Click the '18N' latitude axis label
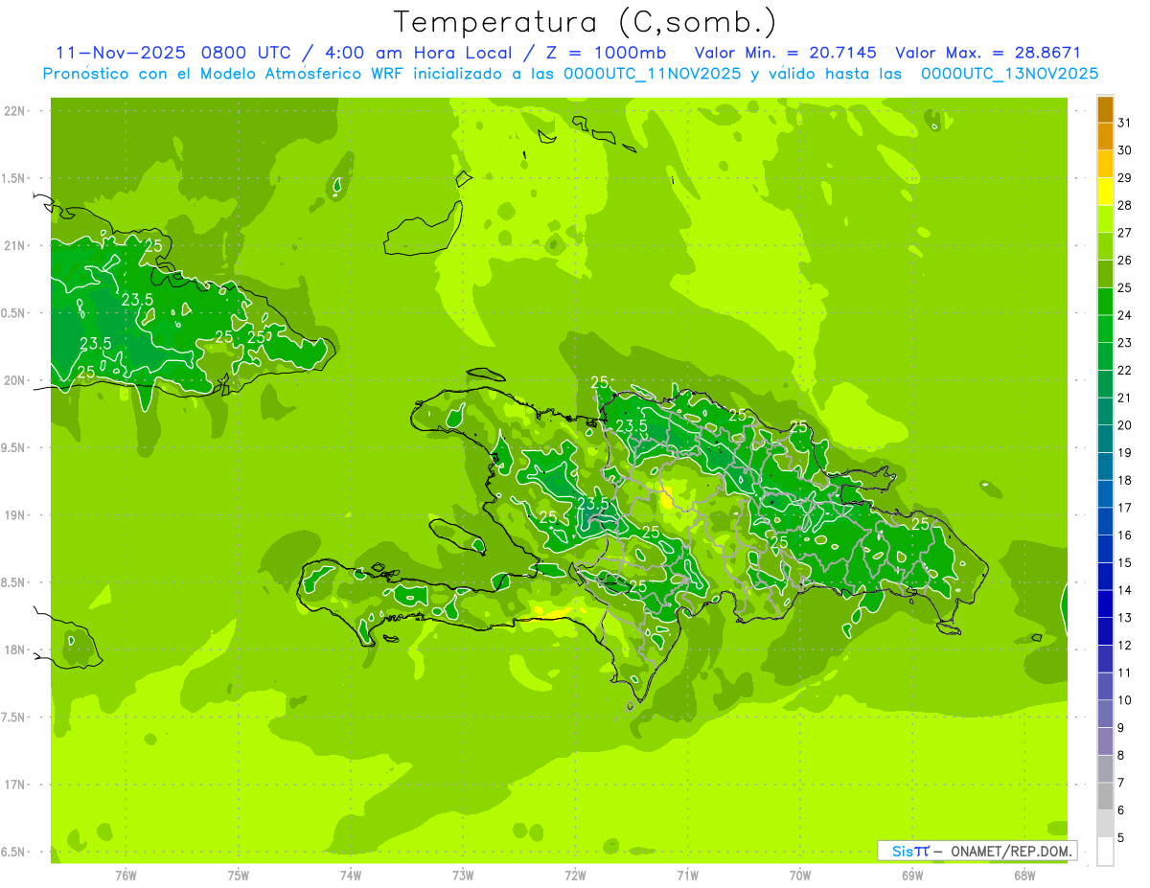1150x888 pixels. (14, 649)
